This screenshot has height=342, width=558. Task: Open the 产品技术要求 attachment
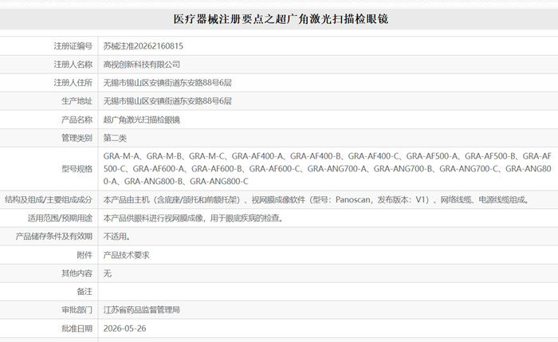tap(126, 255)
